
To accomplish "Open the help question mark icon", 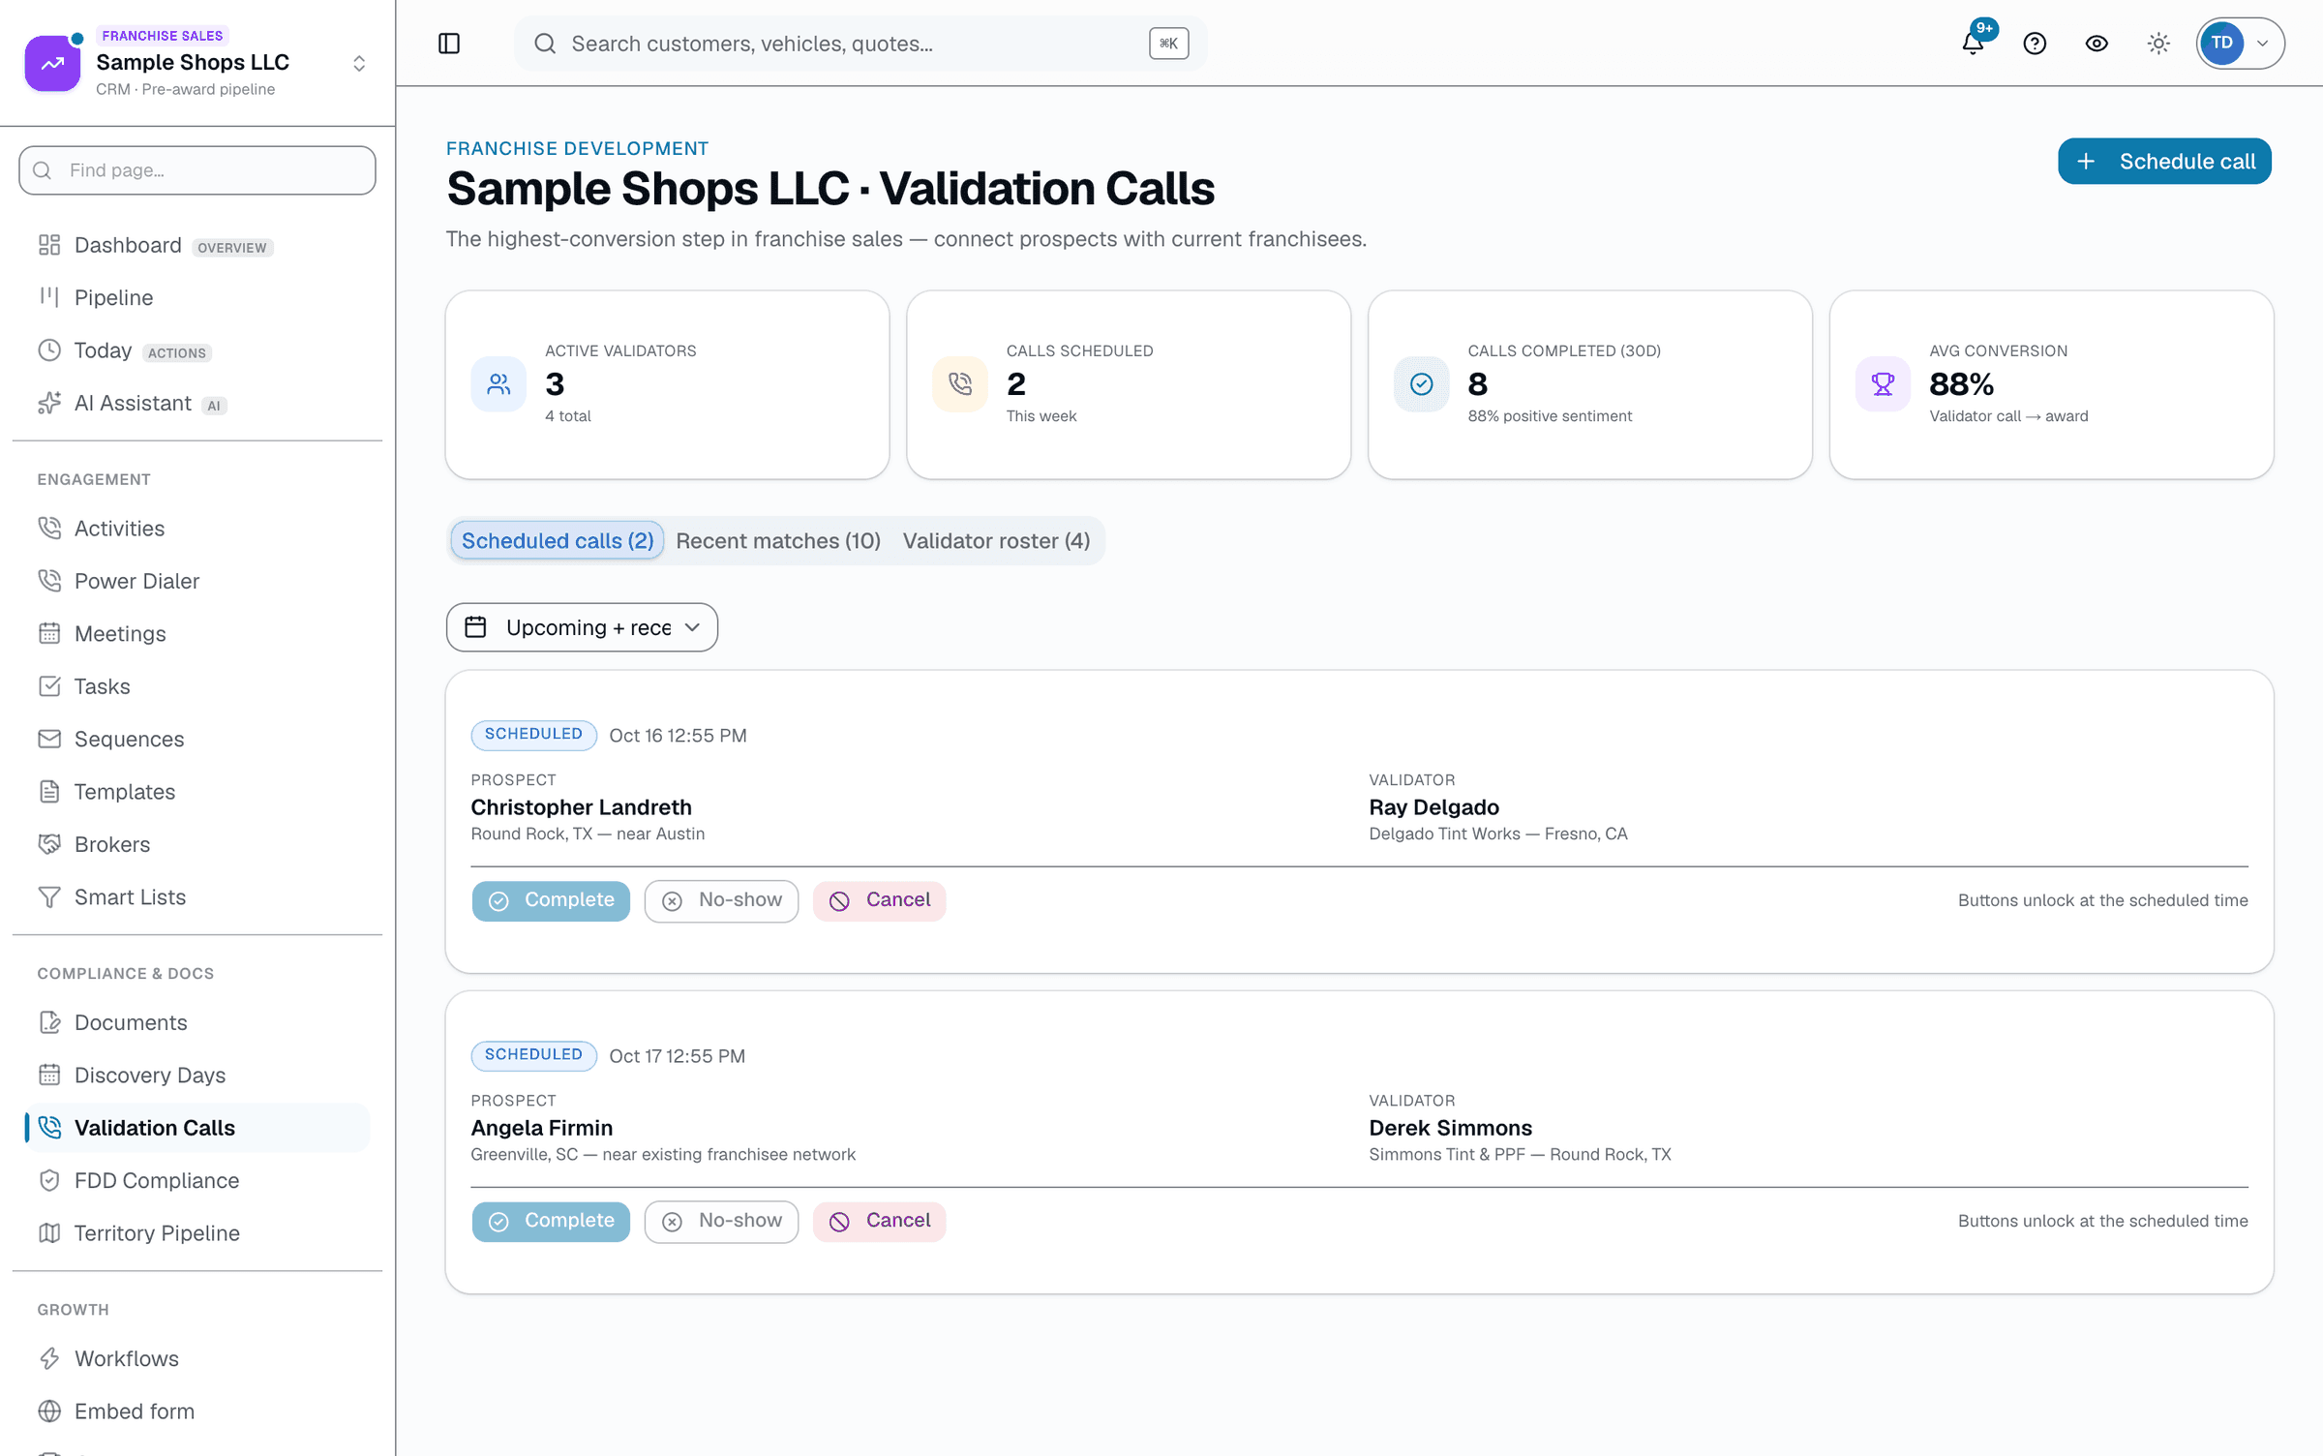I will point(2035,44).
